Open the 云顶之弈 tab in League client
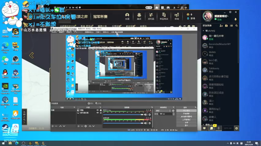This screenshot has width=261, height=146. 81,17
